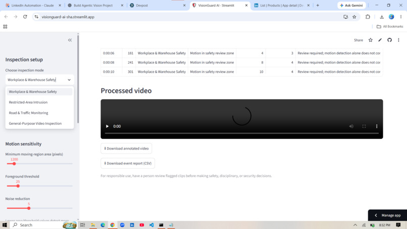The width and height of the screenshot is (407, 229).
Task: Open the Manage app panel
Action: [387, 215]
